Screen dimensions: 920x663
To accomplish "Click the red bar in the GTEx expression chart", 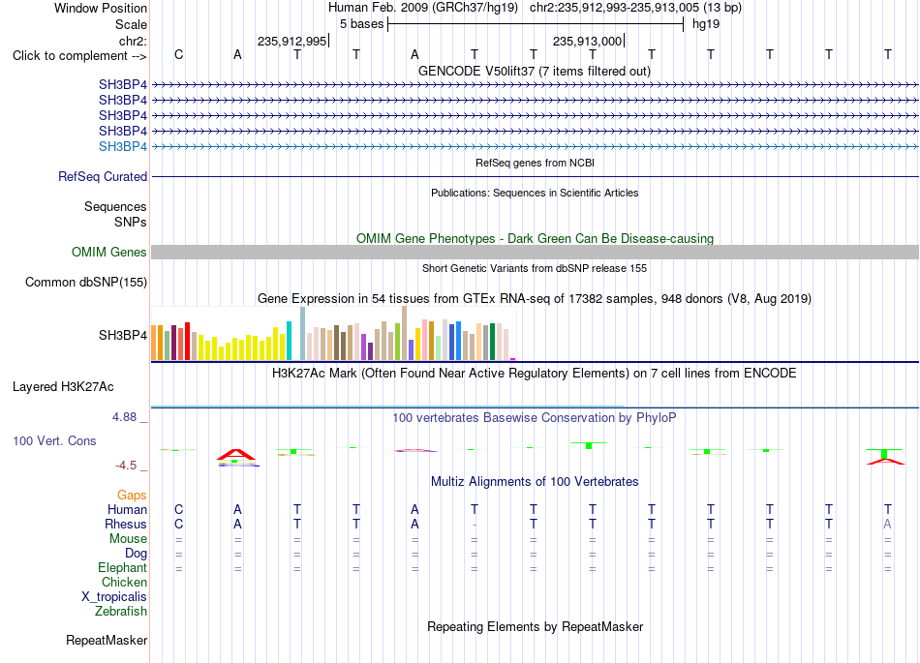I will pos(187,341).
